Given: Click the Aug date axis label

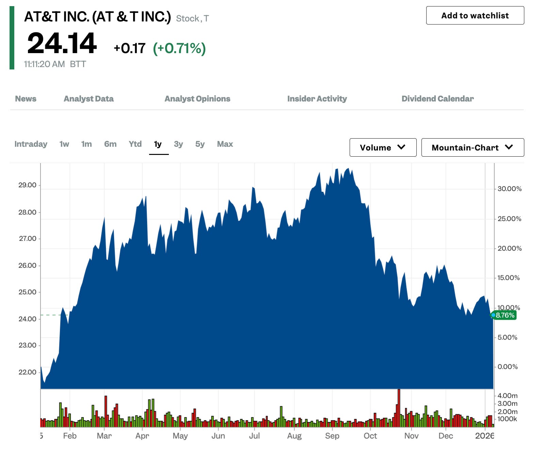Looking at the screenshot, I should [294, 436].
